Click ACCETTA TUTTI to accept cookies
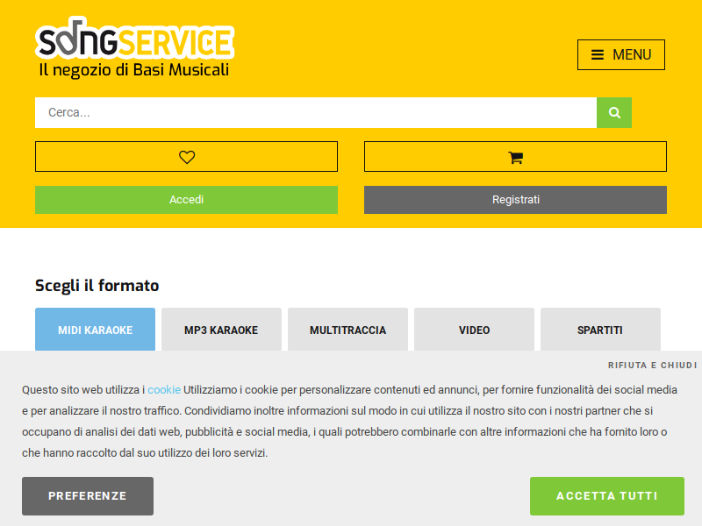The image size is (702, 526). [607, 496]
